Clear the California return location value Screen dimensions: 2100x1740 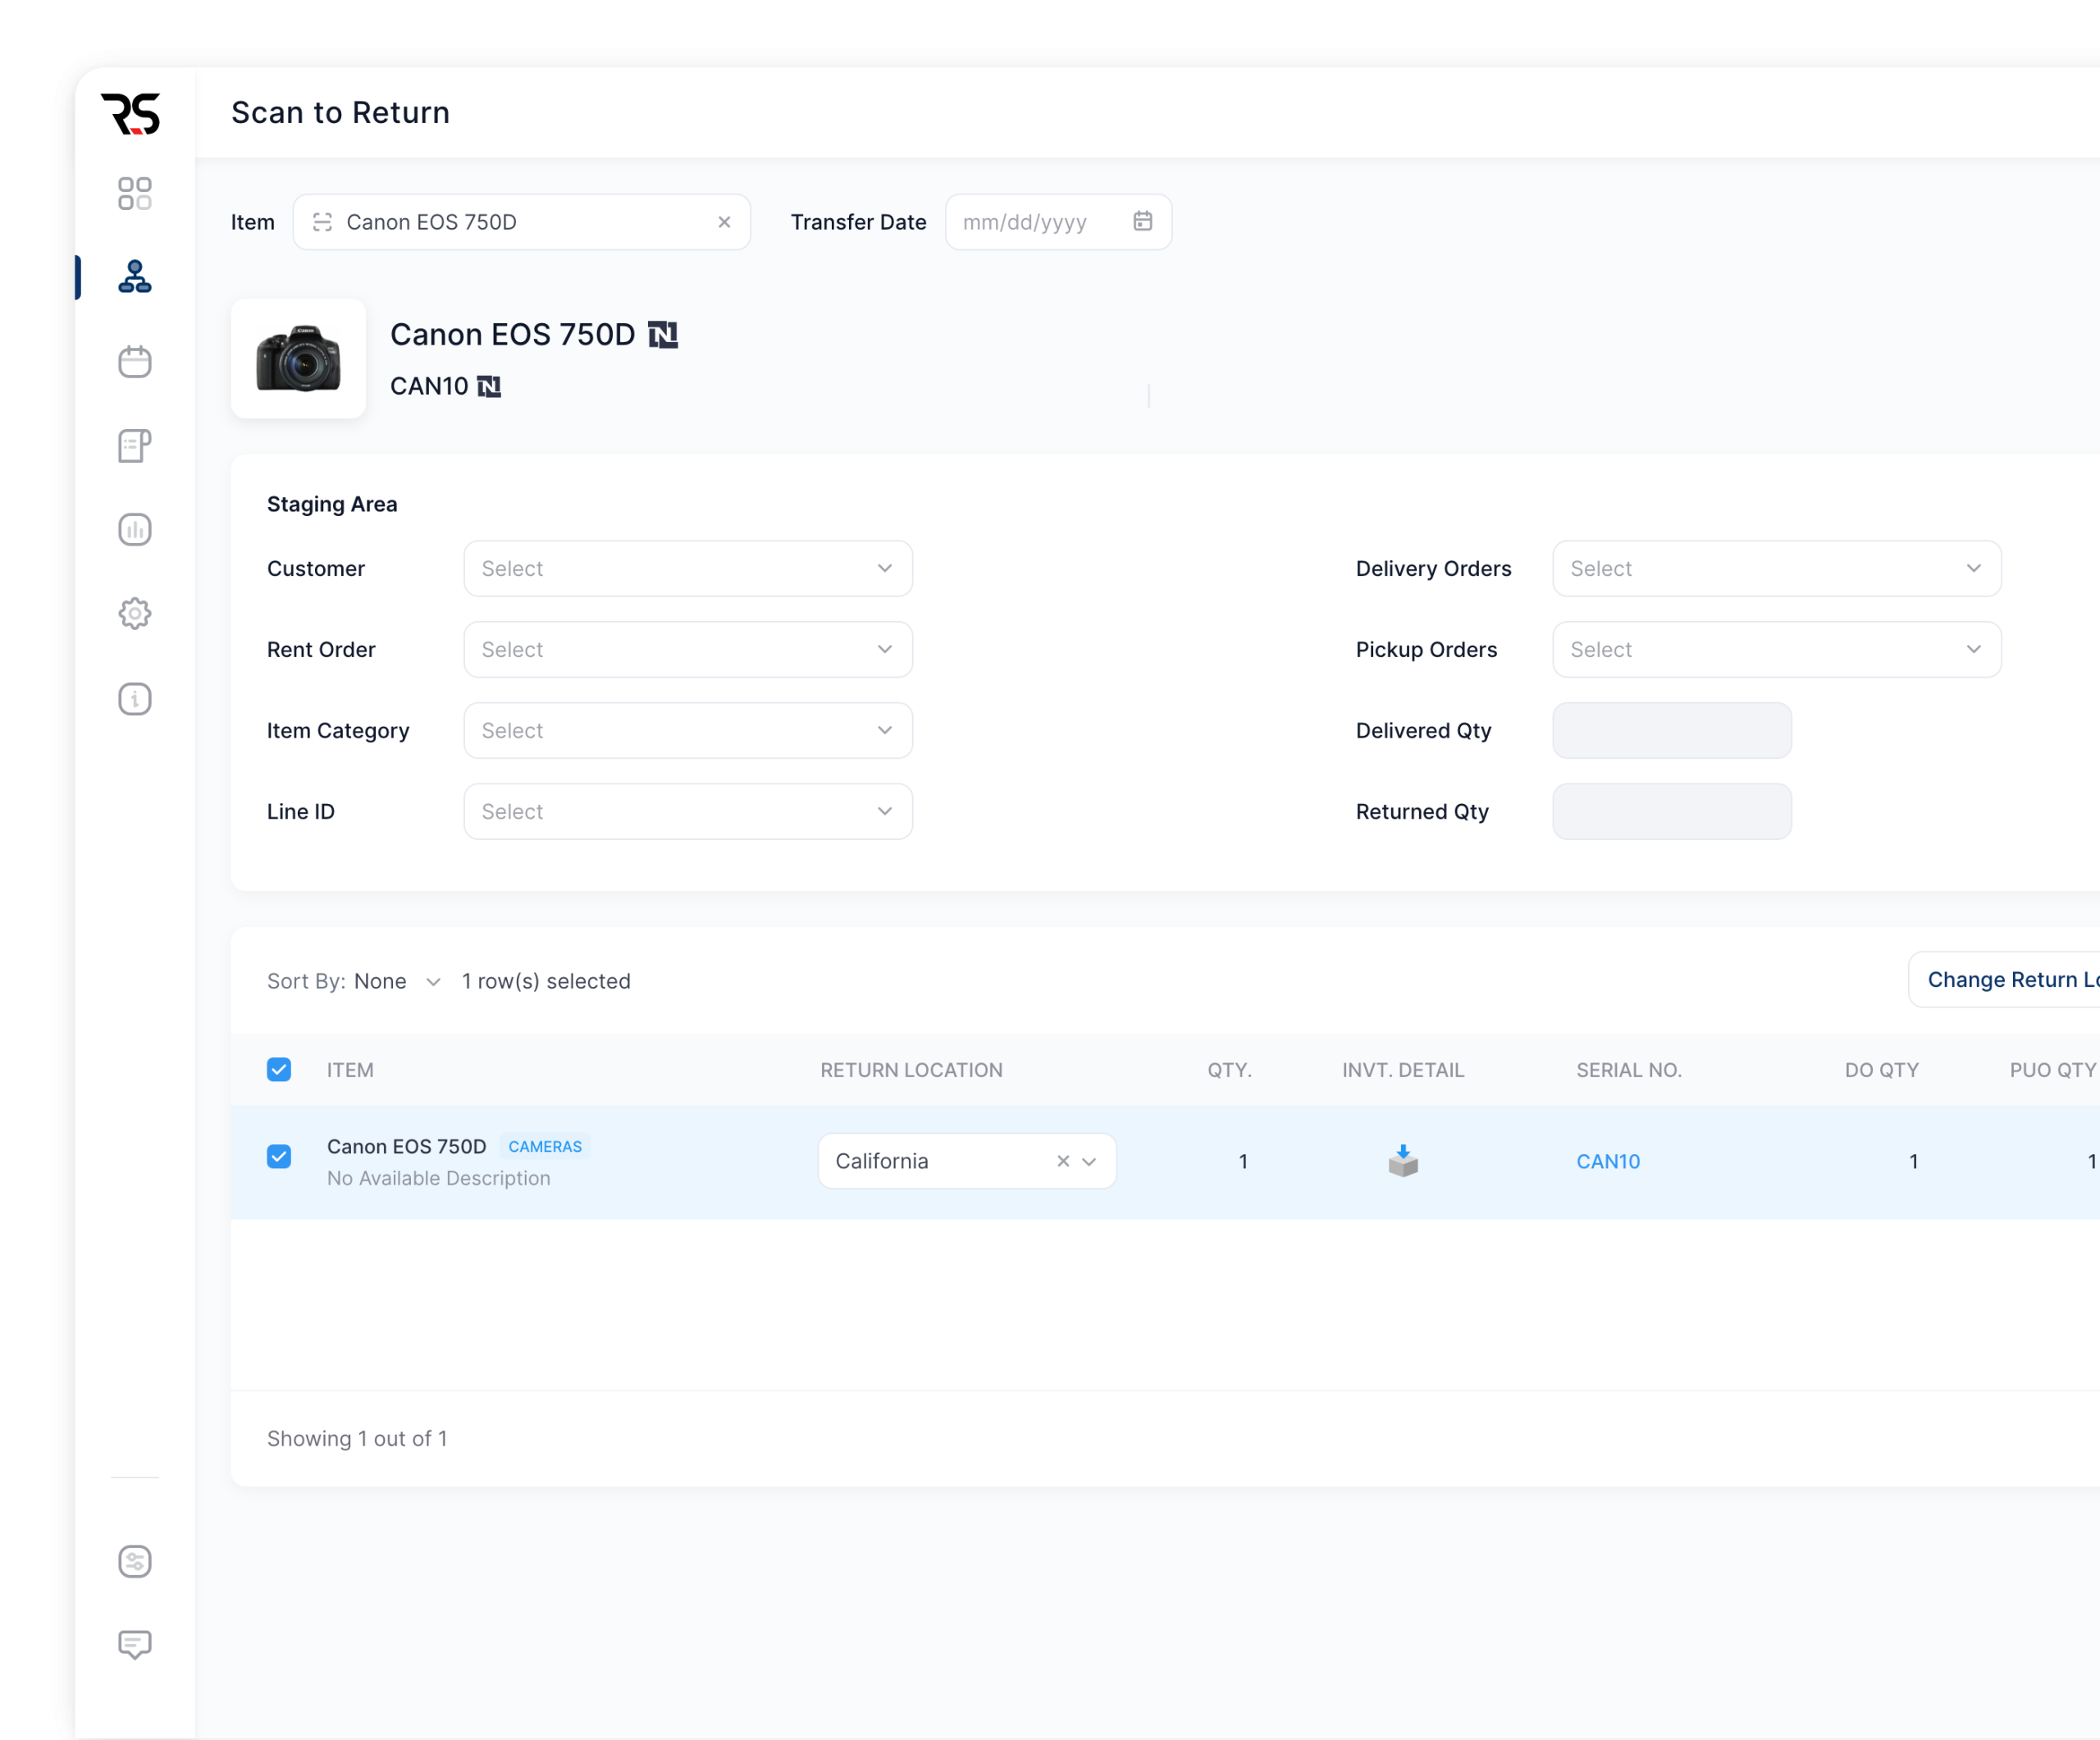click(x=1063, y=1161)
